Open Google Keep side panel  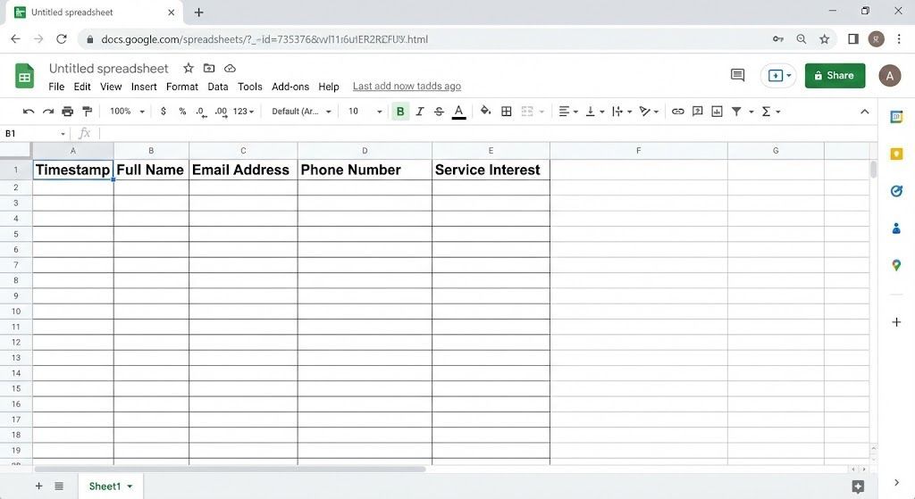tap(896, 154)
